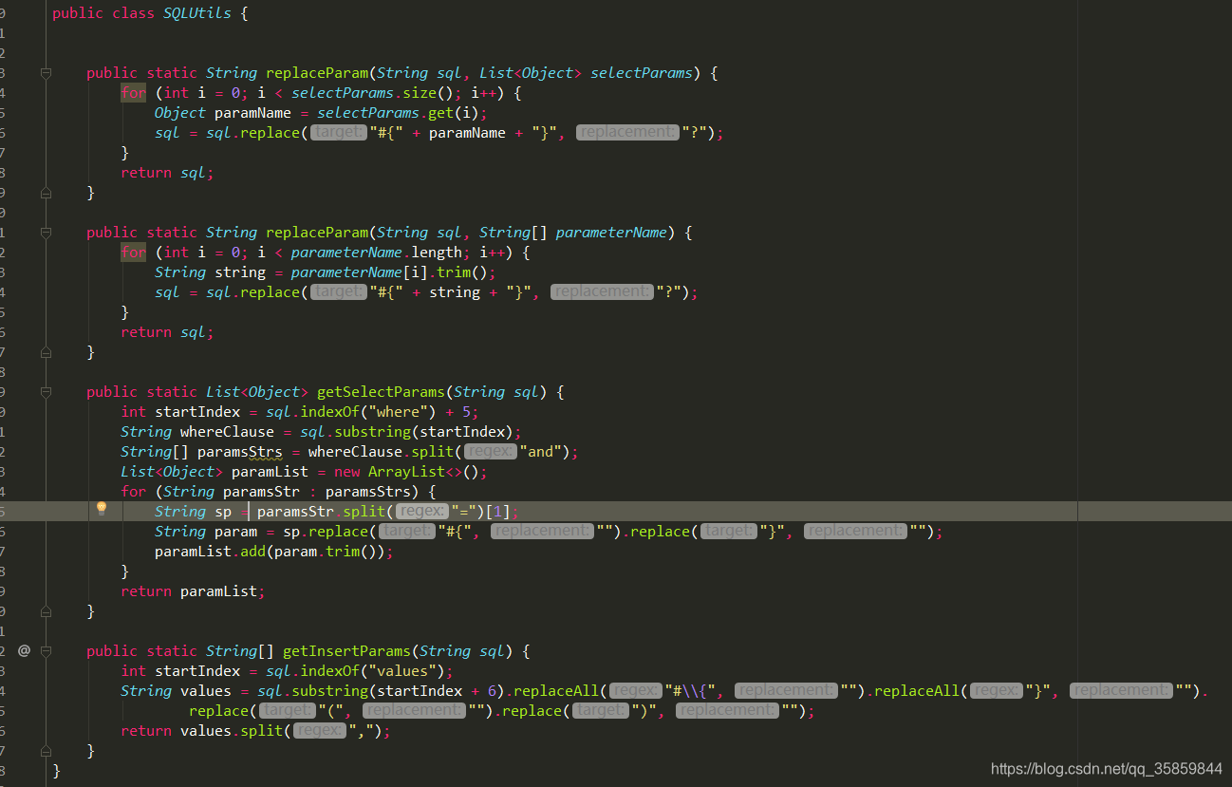Click replacement hint on the paramName line
Viewport: 1232px width, 787px height.
point(627,133)
